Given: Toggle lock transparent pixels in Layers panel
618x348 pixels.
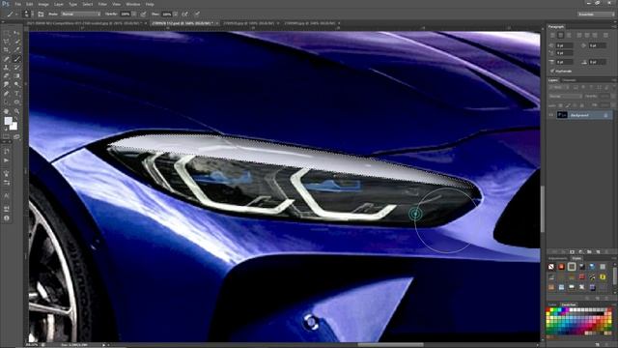Looking at the screenshot, I should point(560,105).
